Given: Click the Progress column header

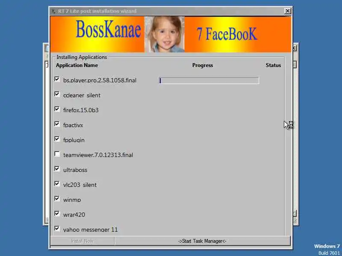Looking at the screenshot, I should click(203, 65).
